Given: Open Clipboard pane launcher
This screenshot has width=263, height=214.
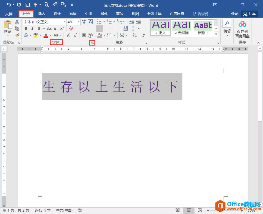Looking at the screenshot, I should (x=19, y=43).
